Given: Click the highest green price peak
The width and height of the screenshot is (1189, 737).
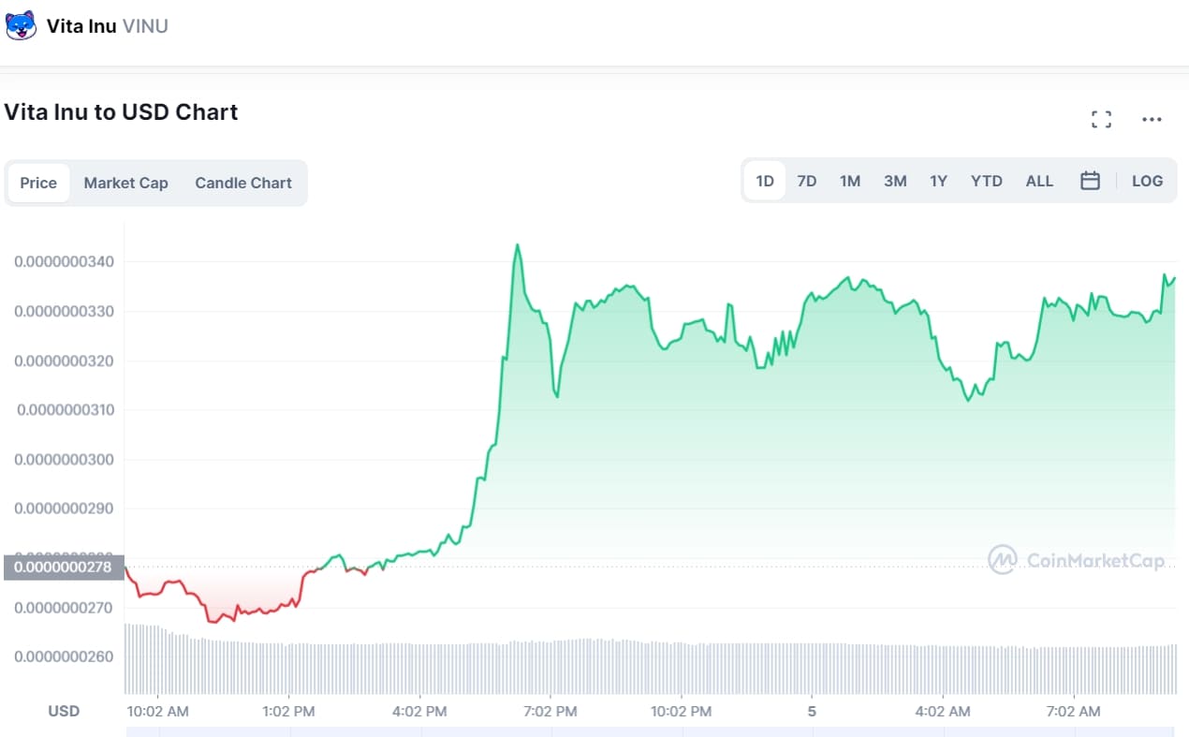Looking at the screenshot, I should click(x=517, y=245).
